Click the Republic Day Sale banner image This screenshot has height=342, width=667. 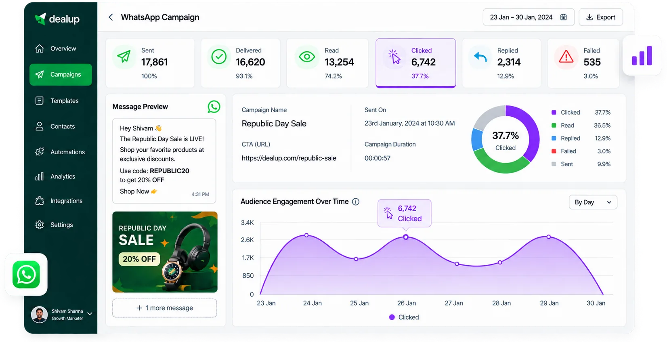click(x=165, y=252)
